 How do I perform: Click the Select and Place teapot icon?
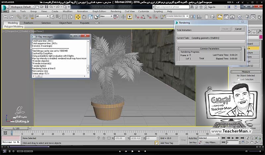pos(96,17)
